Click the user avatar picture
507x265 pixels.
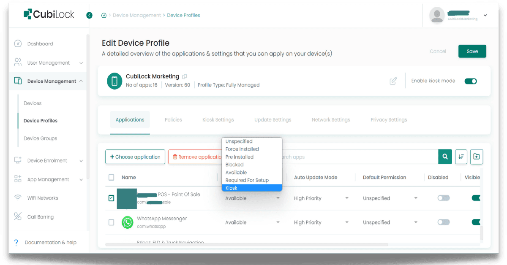(x=437, y=15)
